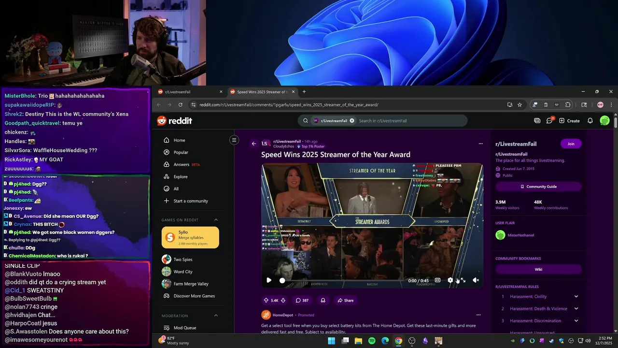Open File Explorer from the taskbar
This screenshot has width=618, height=348.
[x=358, y=341]
